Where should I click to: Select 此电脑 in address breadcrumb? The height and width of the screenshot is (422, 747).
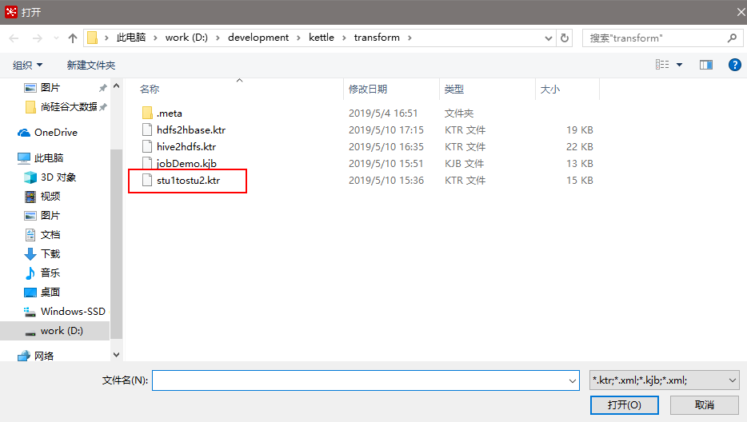point(131,38)
